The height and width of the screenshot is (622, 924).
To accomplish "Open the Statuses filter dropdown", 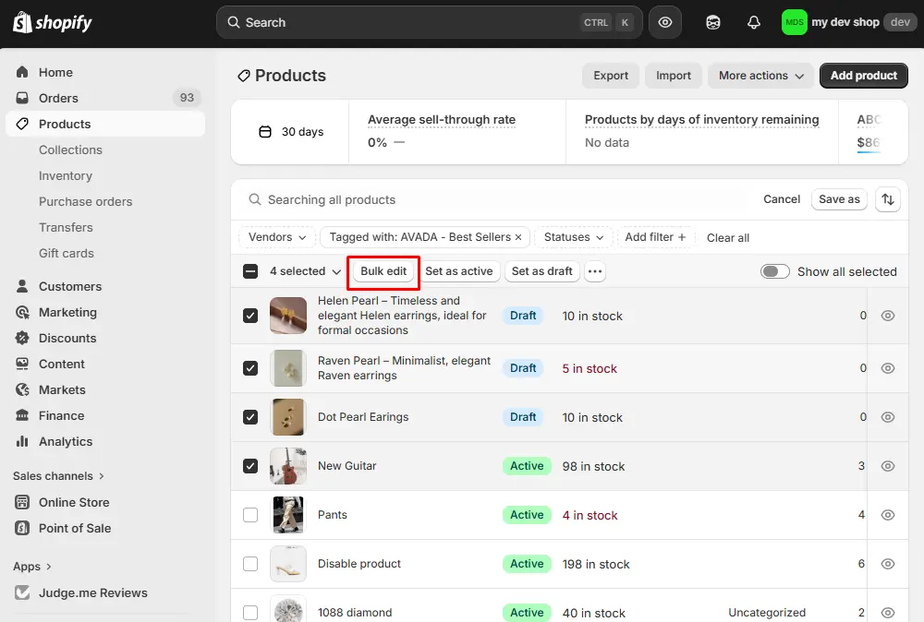I will [573, 237].
